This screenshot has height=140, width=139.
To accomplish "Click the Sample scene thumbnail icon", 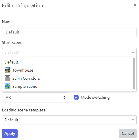I will coord(8,86).
